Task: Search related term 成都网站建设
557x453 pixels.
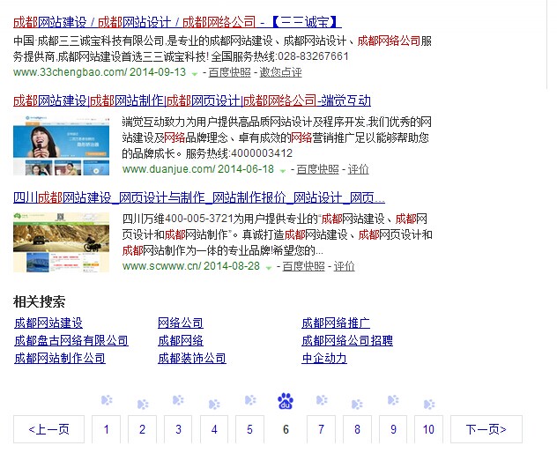Action: pyautogui.click(x=48, y=323)
